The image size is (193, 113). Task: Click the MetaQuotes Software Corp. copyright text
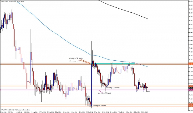15,110
